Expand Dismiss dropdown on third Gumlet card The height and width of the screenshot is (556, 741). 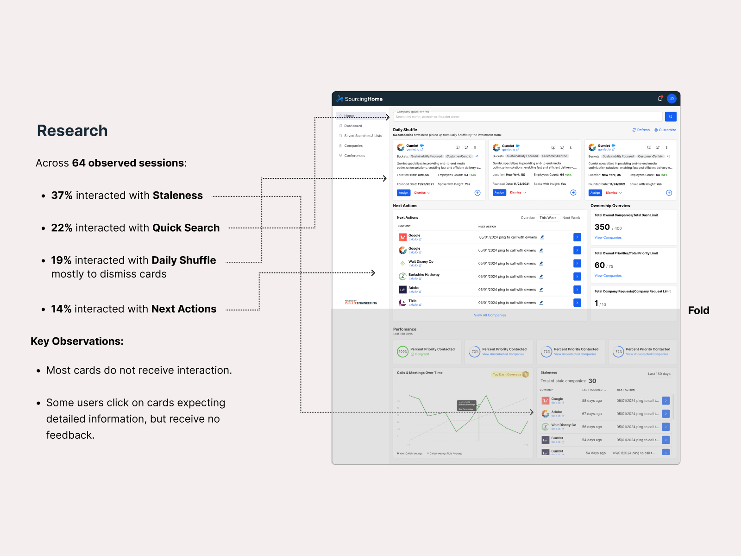click(614, 193)
